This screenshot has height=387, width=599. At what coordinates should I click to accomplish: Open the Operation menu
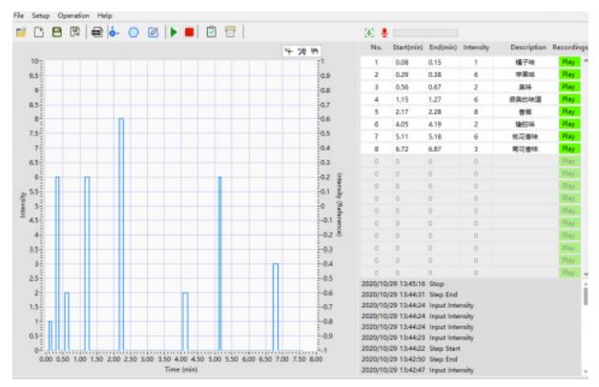73,15
